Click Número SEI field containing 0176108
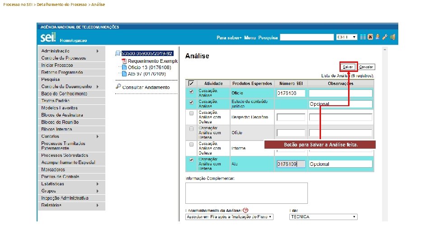This screenshot has width=434, height=244. 291,93
